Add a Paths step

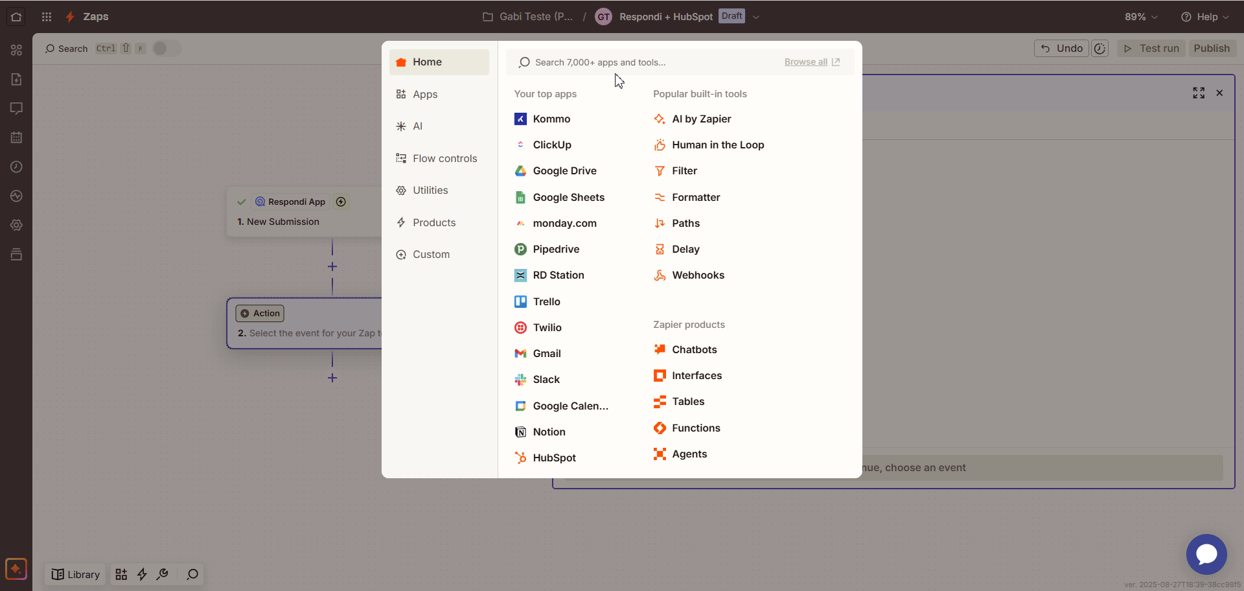pyautogui.click(x=676, y=224)
